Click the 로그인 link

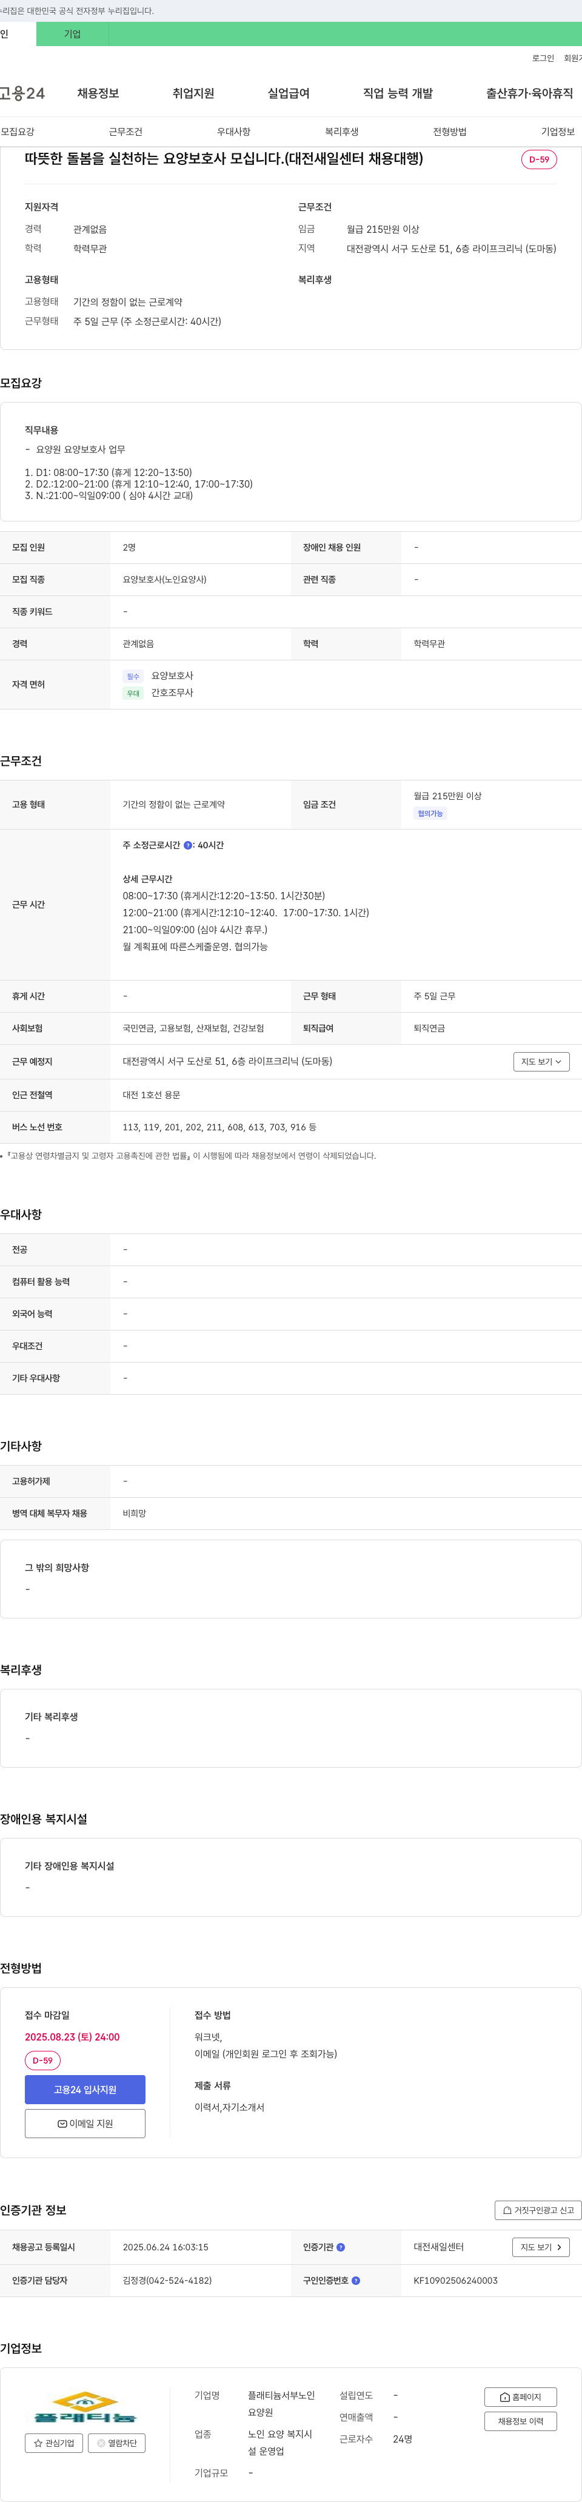pyautogui.click(x=542, y=58)
